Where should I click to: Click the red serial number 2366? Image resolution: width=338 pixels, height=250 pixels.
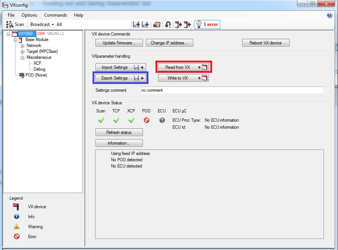click(x=41, y=34)
